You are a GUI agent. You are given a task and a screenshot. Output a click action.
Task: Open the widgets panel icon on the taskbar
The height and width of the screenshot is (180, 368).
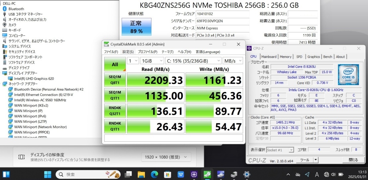pos(6,174)
